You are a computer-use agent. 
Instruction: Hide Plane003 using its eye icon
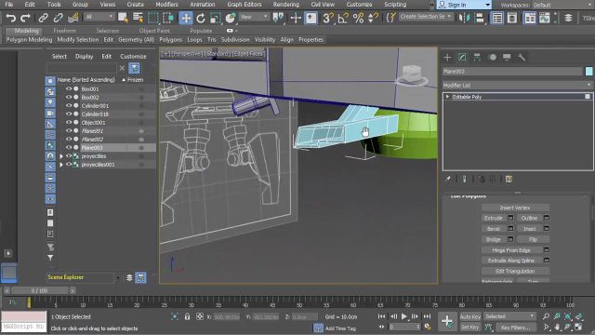point(69,147)
